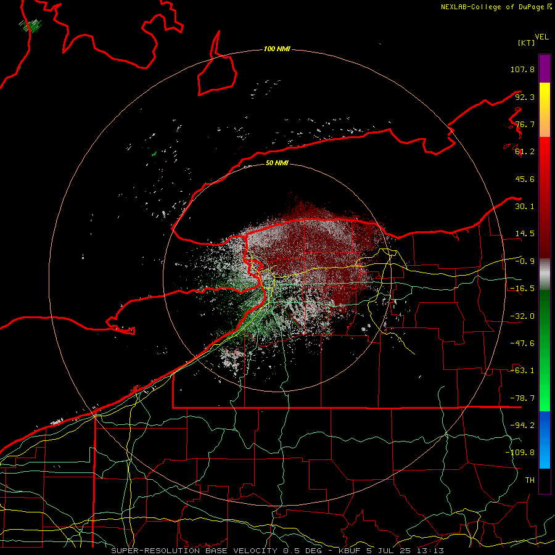This screenshot has height=555, width=555.
Task: Click the 107.8 legend value
Action: coord(522,69)
